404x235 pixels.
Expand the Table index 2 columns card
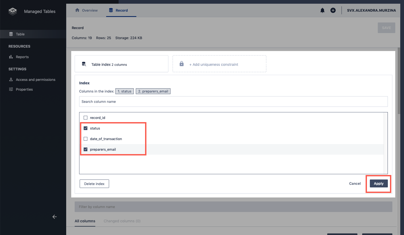tap(122, 64)
